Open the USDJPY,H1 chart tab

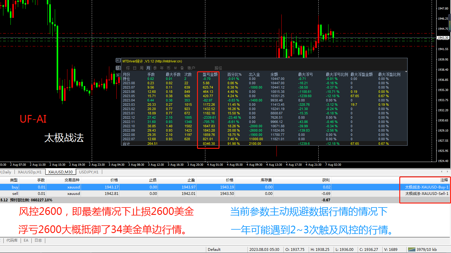(x=89, y=172)
